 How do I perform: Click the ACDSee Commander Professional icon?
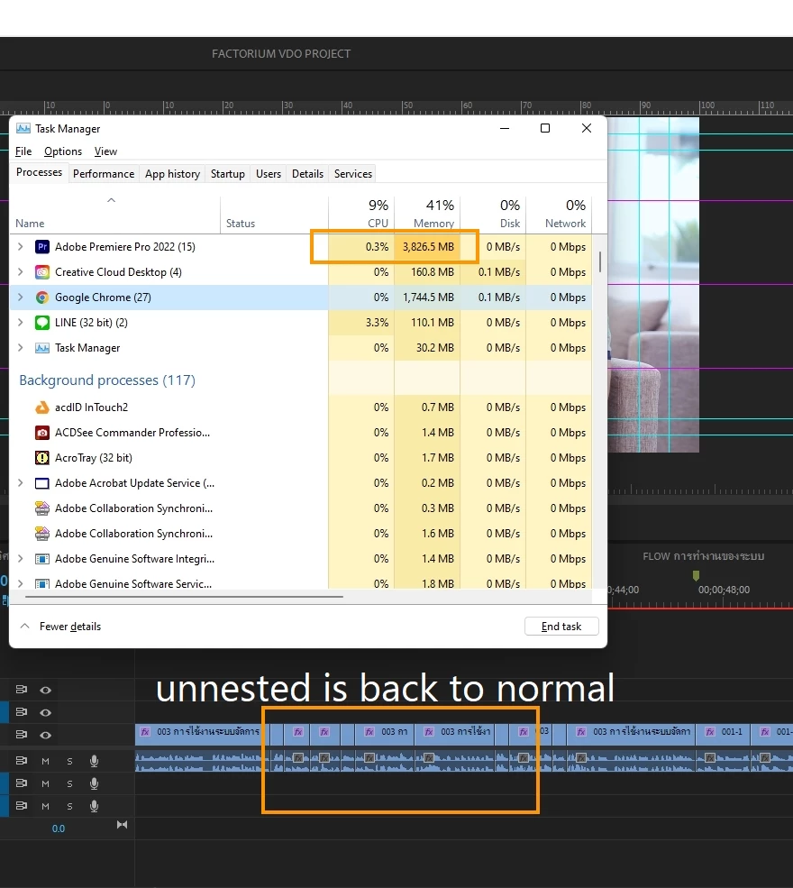tap(41, 433)
